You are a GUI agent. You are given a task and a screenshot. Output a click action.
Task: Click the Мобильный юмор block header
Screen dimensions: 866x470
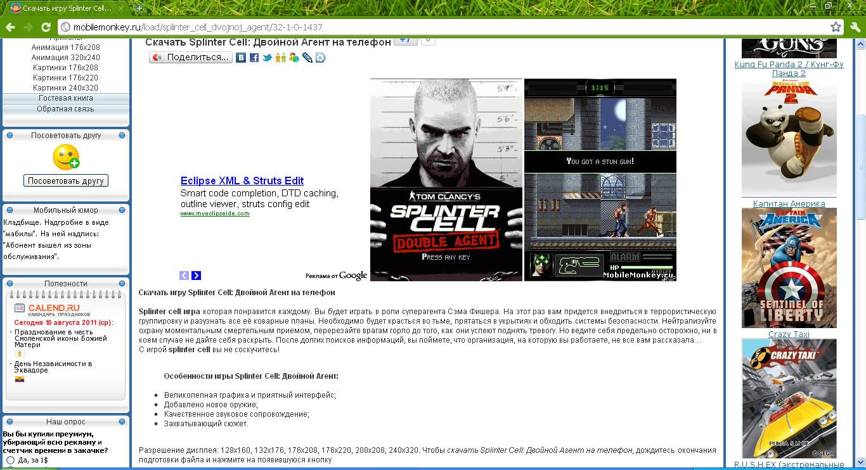[x=66, y=210]
